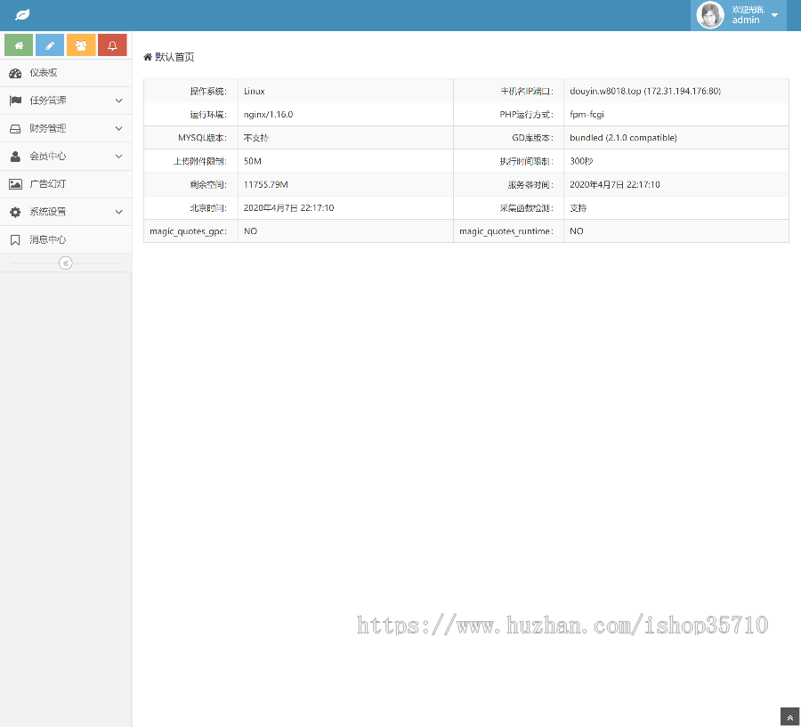The height and width of the screenshot is (727, 801).
Task: Click the 50M upload limit value
Action: 253,161
